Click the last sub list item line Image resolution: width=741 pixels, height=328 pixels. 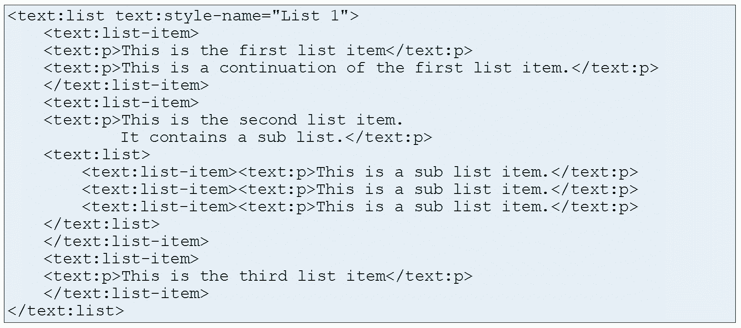pos(360,207)
